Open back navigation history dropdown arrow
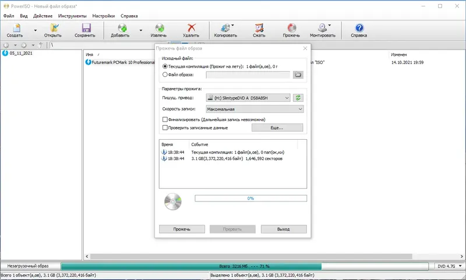 [15, 45]
